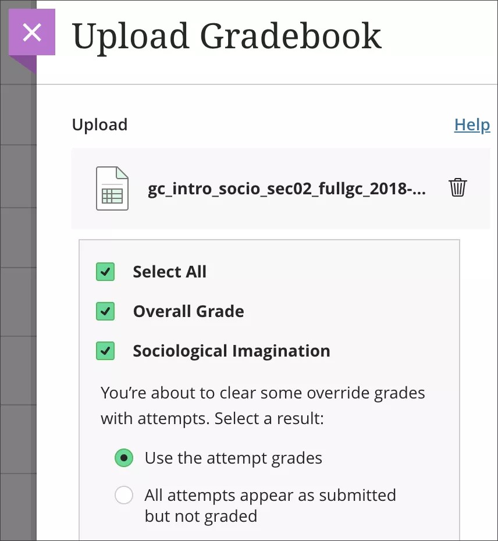Click the green Select All checkmark icon
Image resolution: width=498 pixels, height=541 pixels.
point(105,272)
